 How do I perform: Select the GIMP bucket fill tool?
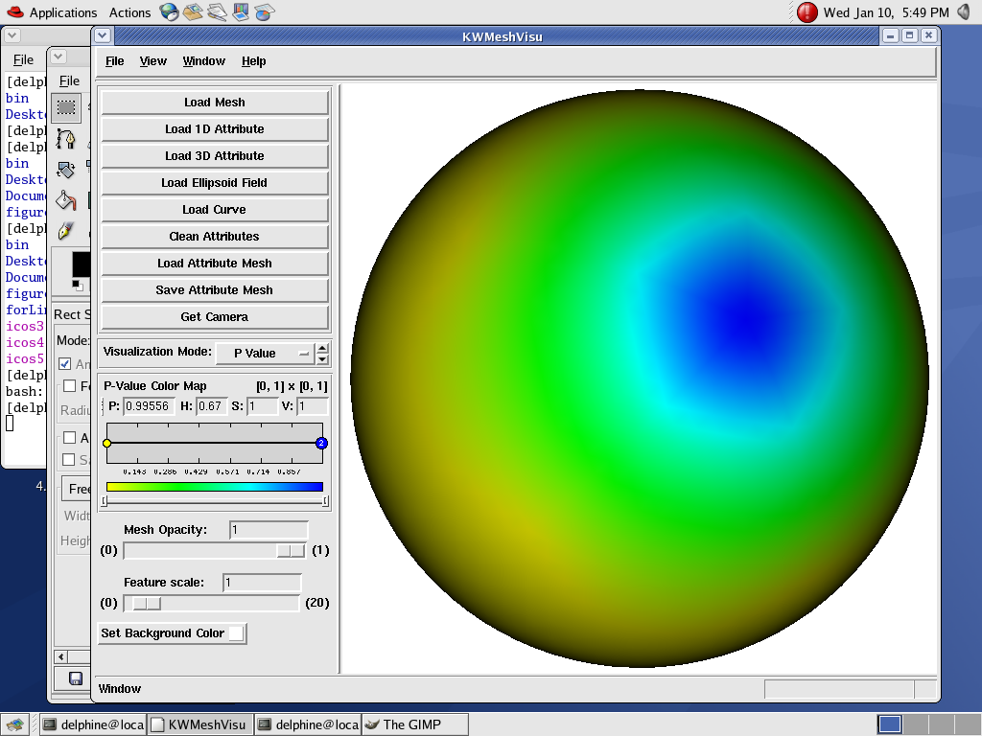tap(66, 199)
